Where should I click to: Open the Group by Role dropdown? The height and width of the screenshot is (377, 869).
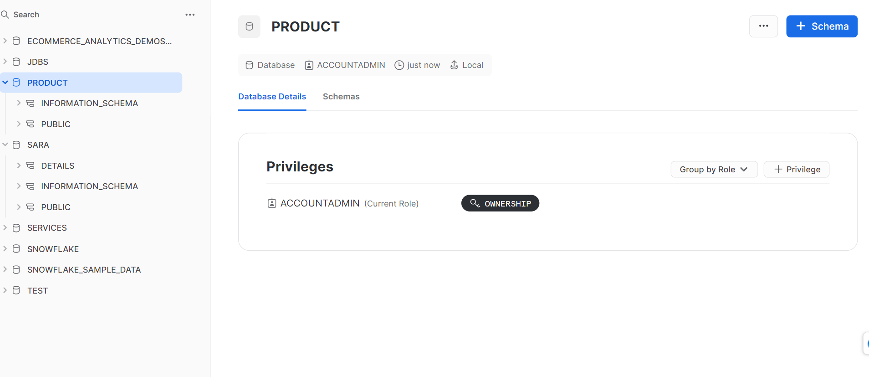[714, 169]
